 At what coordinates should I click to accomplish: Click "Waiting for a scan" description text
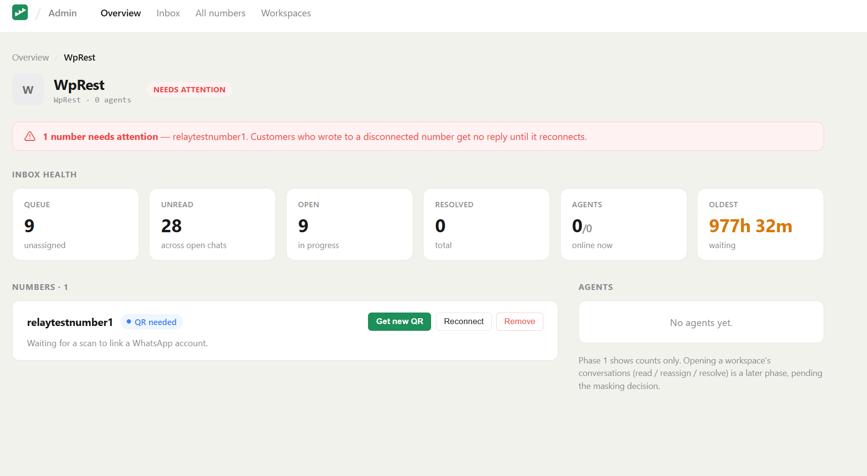click(118, 343)
